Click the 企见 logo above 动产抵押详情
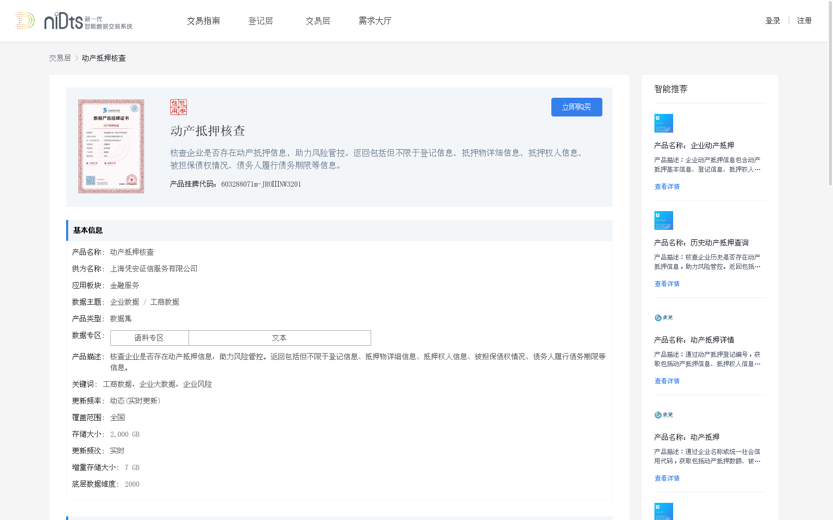This screenshot has width=833, height=520. [664, 318]
